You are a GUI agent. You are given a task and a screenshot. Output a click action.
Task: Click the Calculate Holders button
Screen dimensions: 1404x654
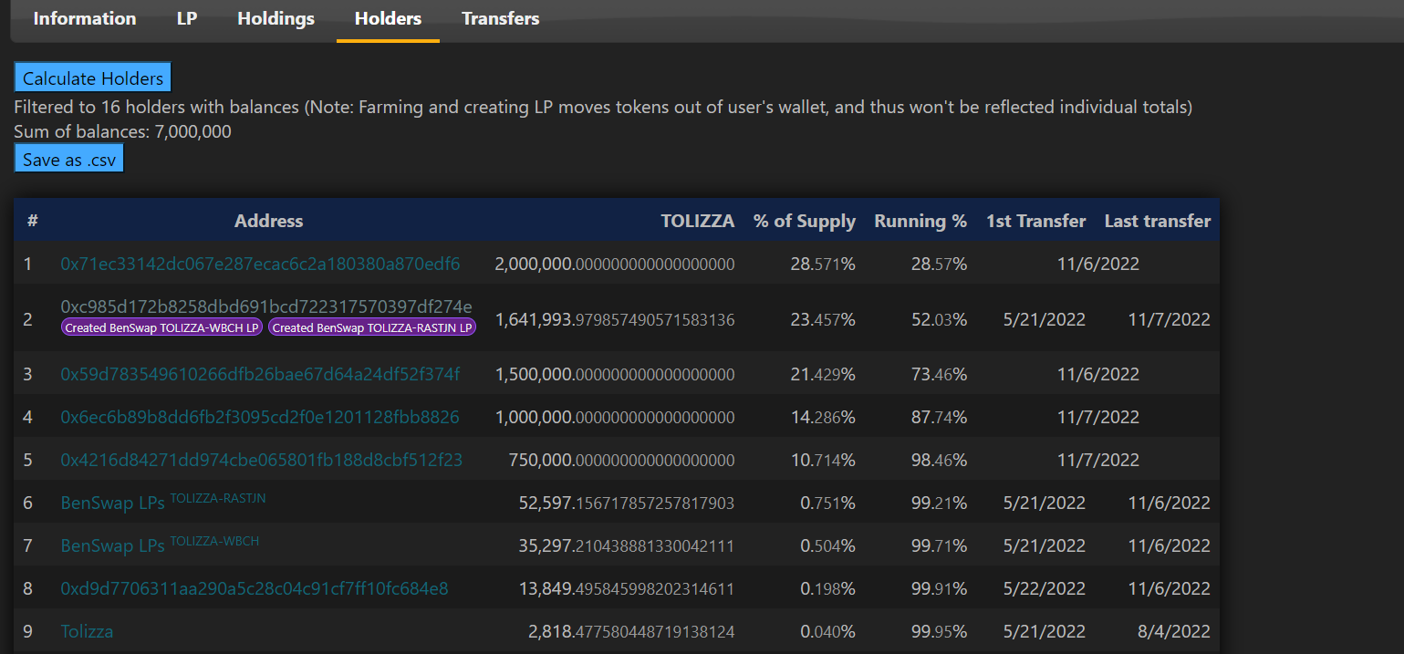pos(93,78)
